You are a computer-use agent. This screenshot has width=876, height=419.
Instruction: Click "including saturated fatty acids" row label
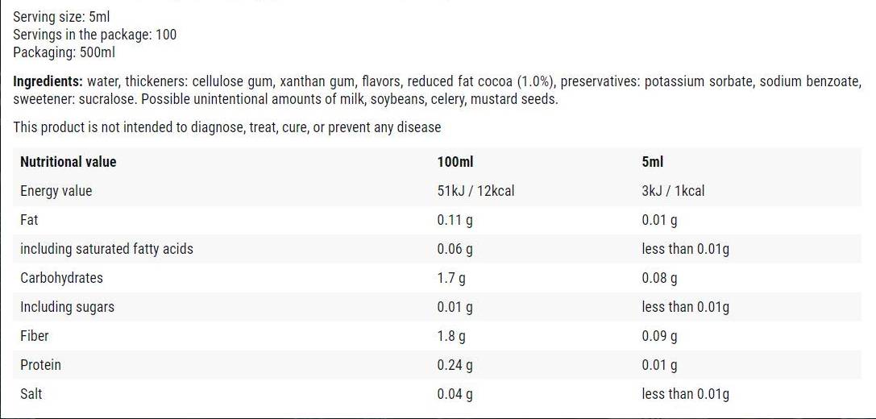(106, 249)
